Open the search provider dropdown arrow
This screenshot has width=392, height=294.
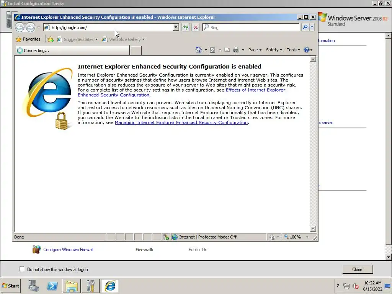[x=312, y=27]
